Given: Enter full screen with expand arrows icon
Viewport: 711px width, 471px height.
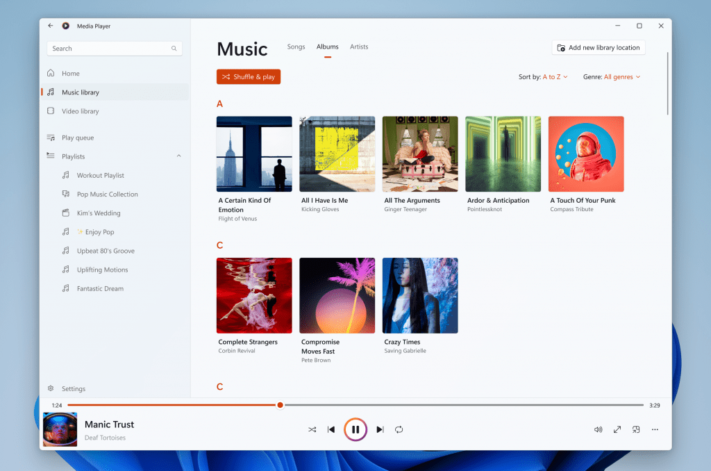Looking at the screenshot, I should point(617,429).
